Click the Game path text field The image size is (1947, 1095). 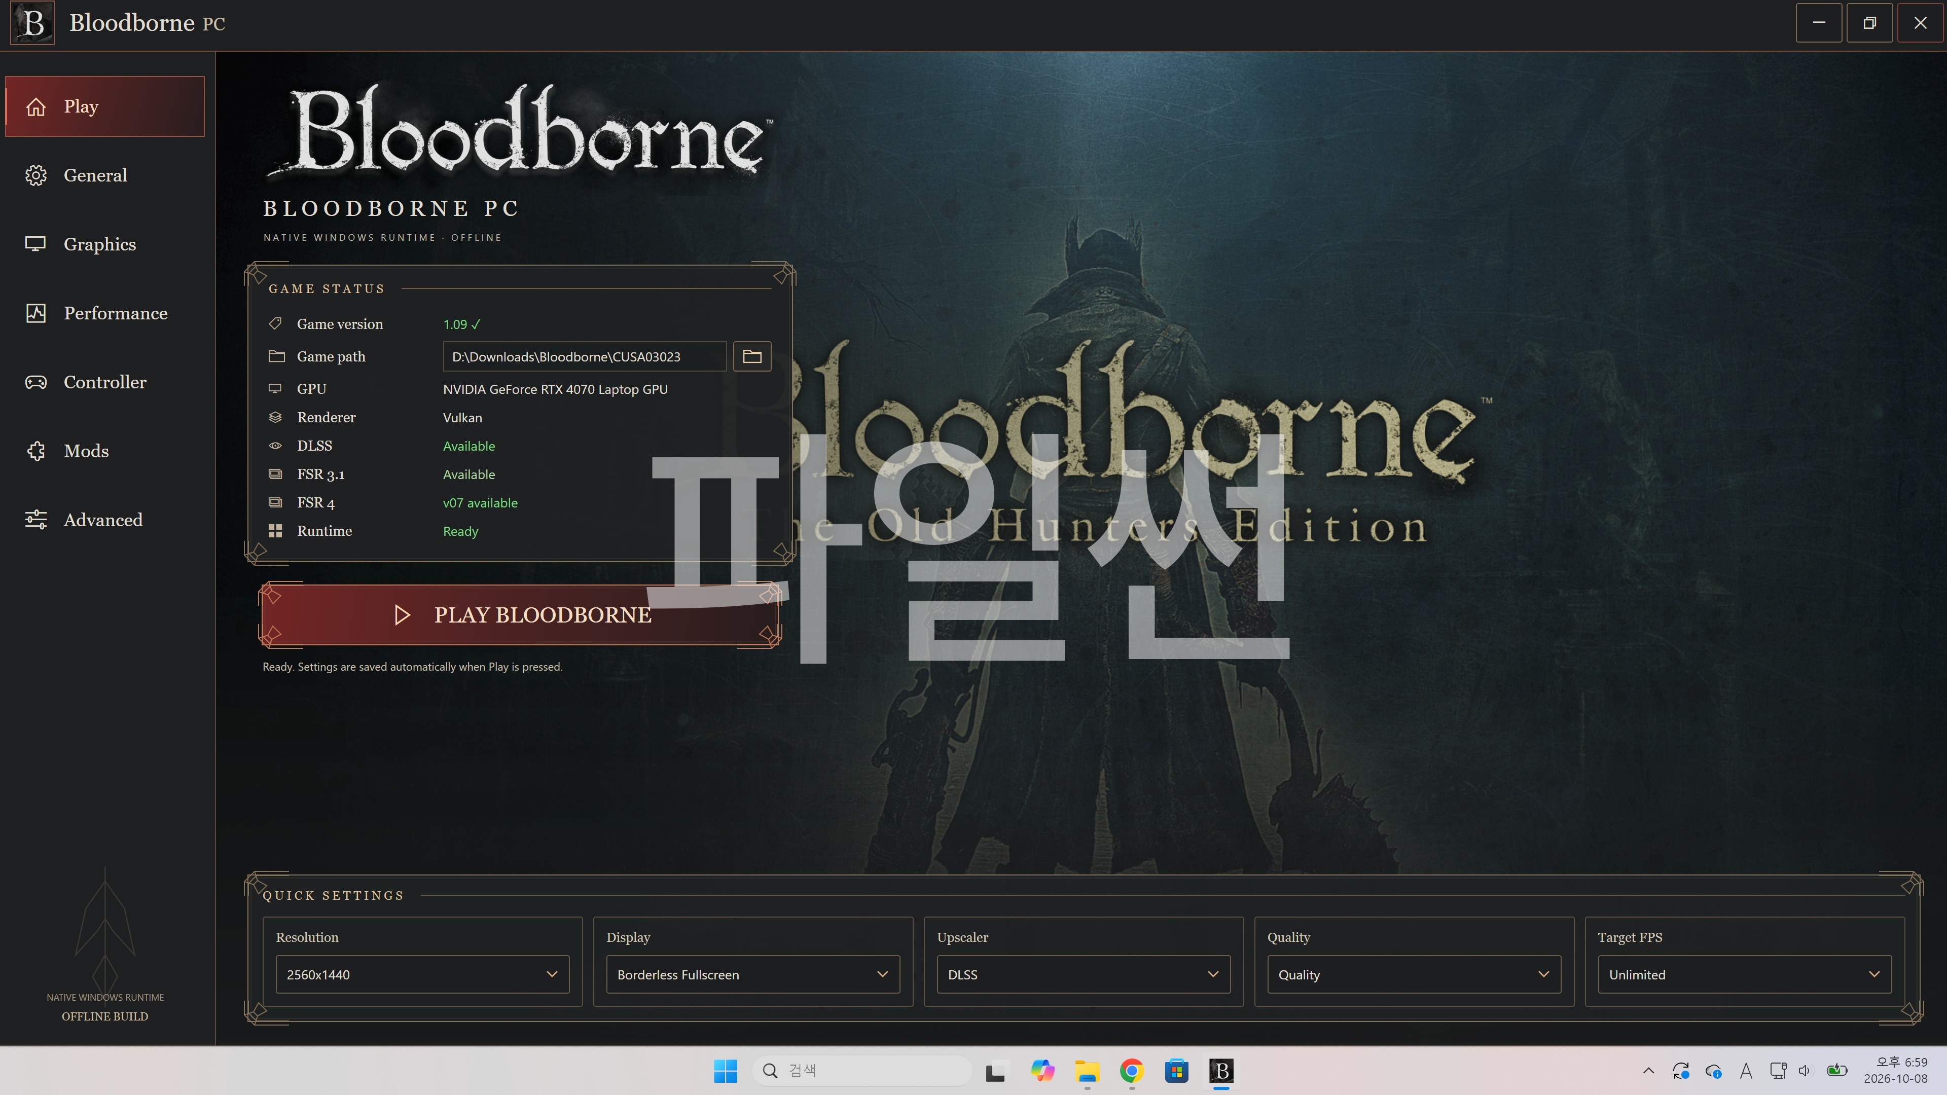click(584, 357)
